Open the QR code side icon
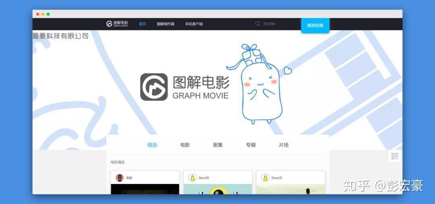The width and height of the screenshot is (435, 204). [394, 156]
